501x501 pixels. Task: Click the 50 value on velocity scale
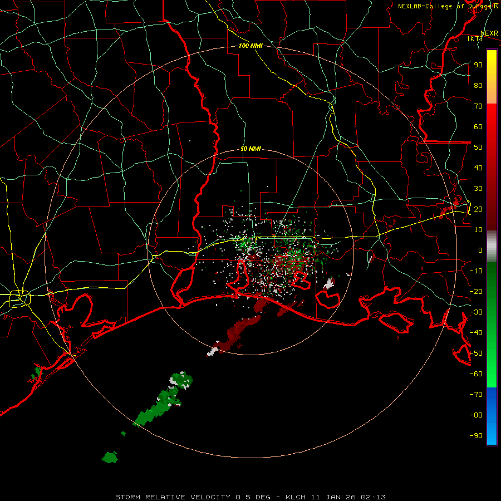(478, 148)
